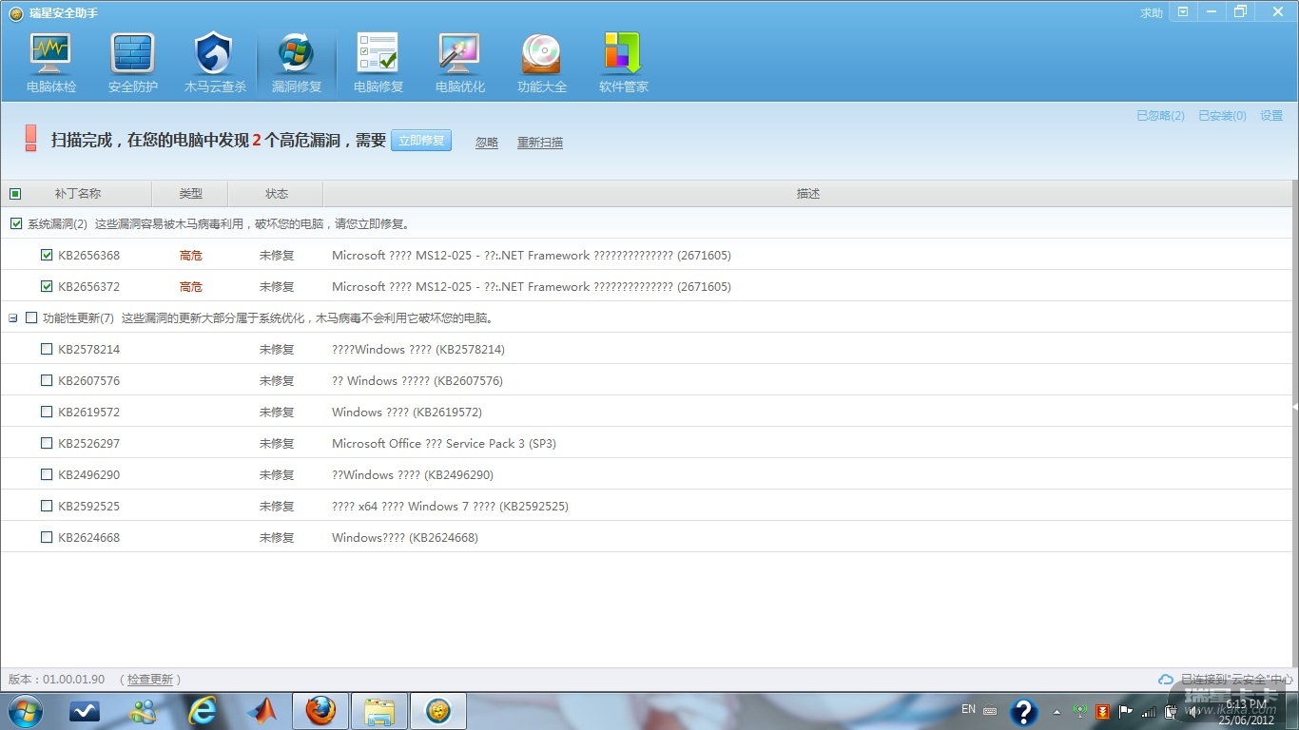1299x730 pixels.
Task: Open the 已忽略(2) ignored list
Action: click(x=1160, y=116)
